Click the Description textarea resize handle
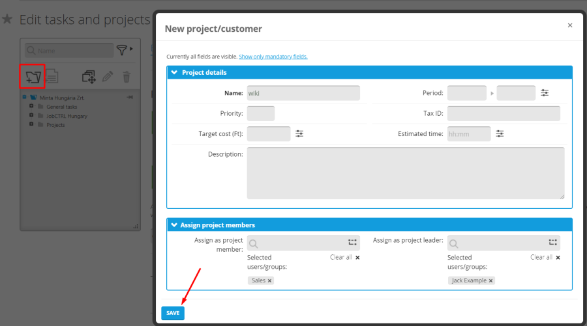Viewport: 587px width, 326px height. tap(562, 197)
